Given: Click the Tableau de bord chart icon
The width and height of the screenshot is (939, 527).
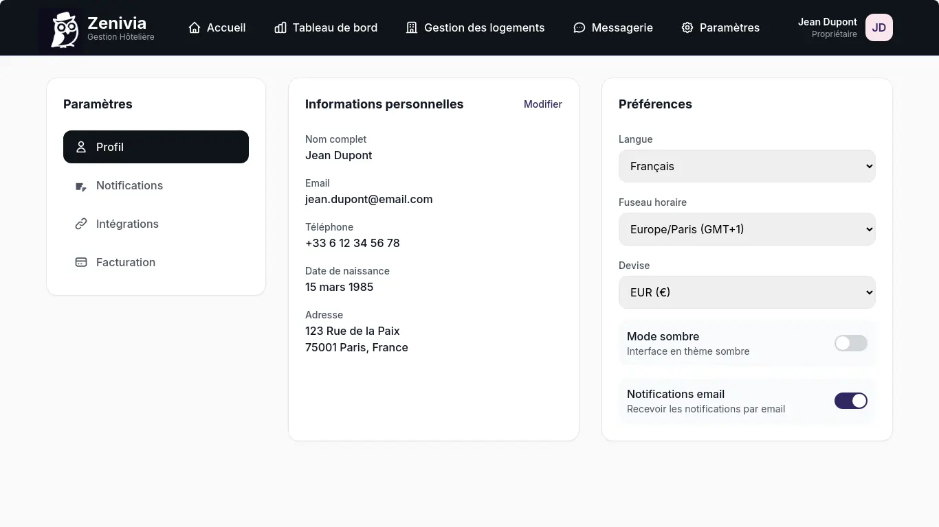Looking at the screenshot, I should point(279,27).
